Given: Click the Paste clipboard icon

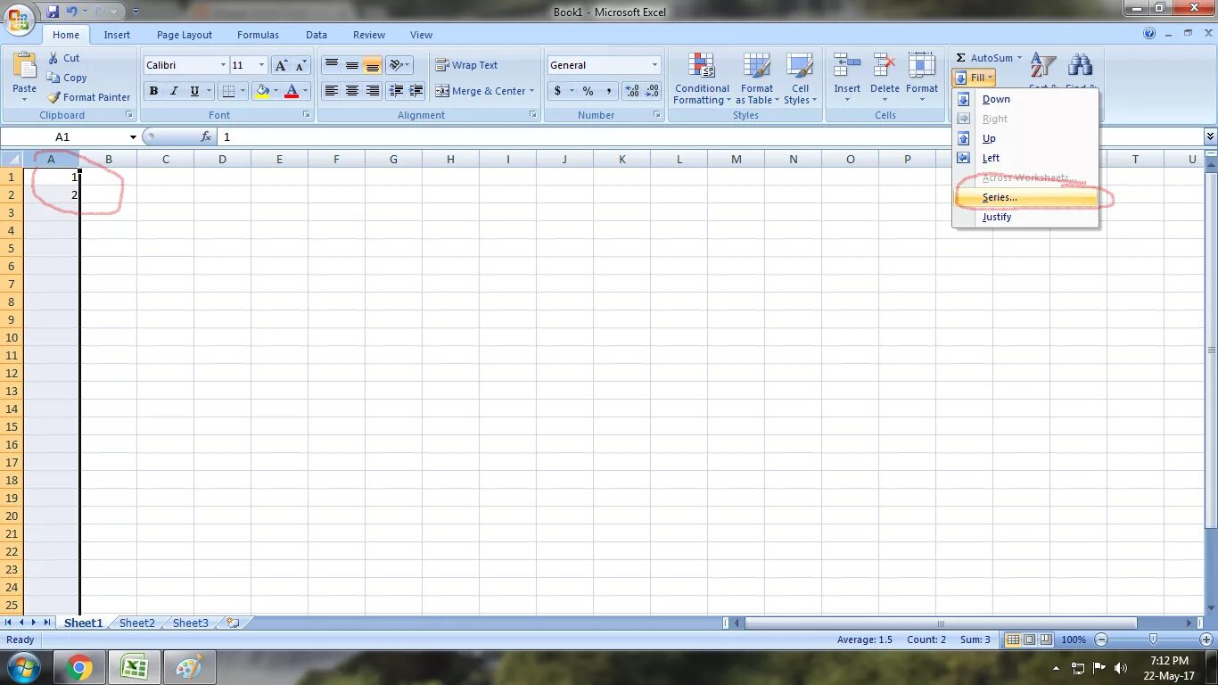Looking at the screenshot, I should (x=25, y=67).
